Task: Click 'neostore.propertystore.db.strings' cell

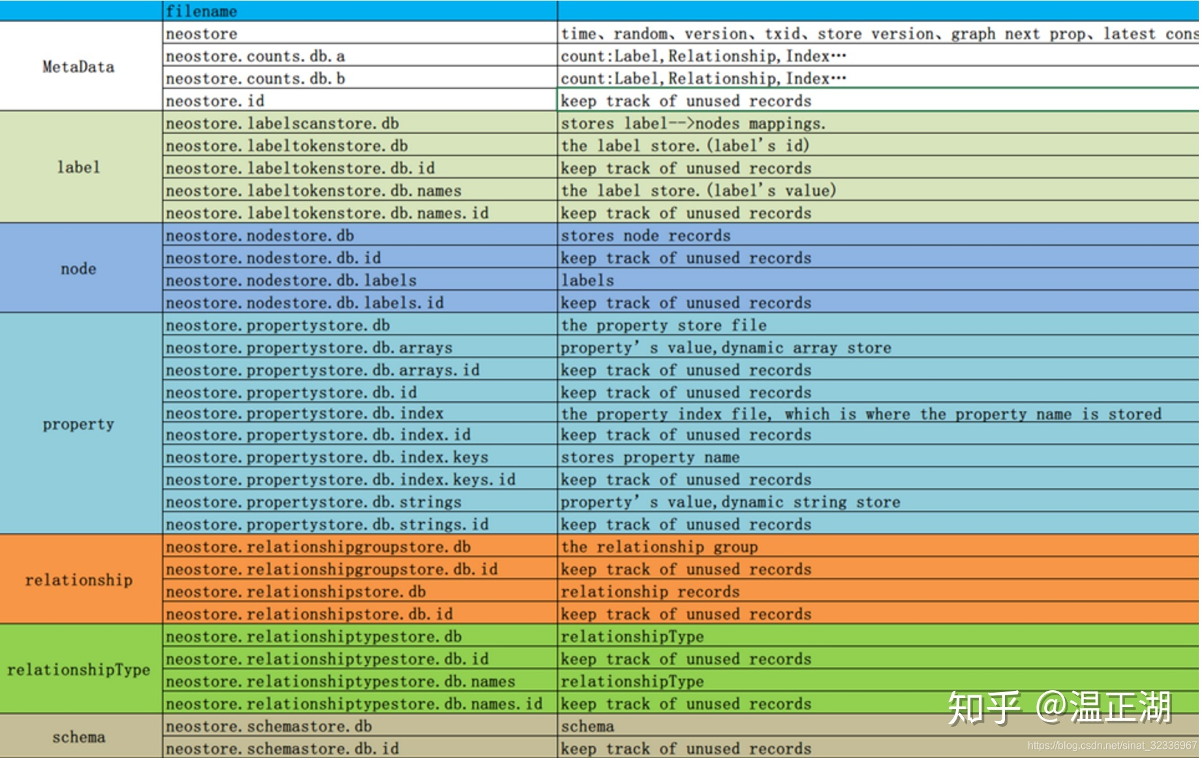Action: (360, 502)
